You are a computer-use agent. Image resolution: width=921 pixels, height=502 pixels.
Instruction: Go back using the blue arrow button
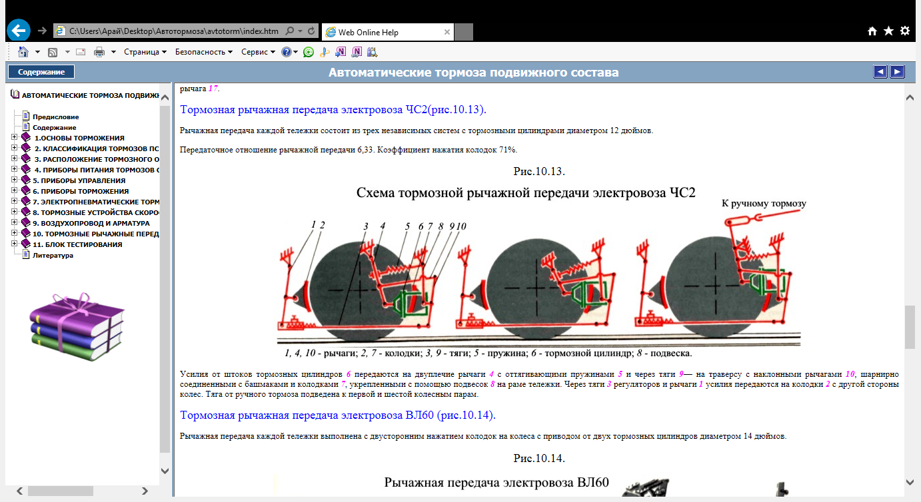(x=19, y=31)
